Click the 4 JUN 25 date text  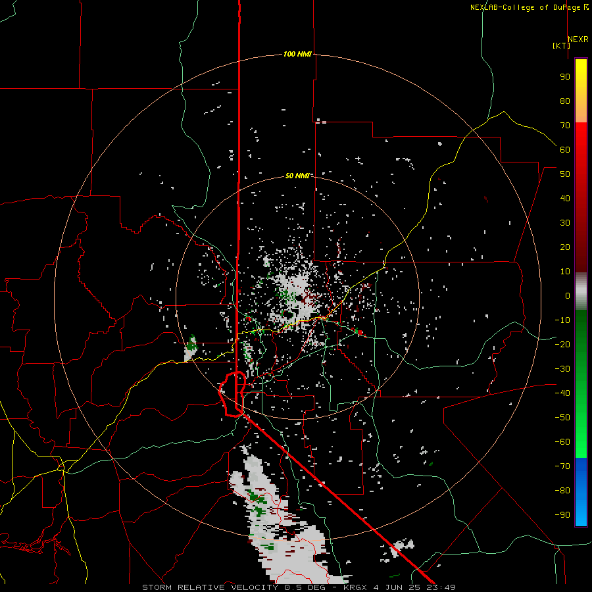coord(397,587)
